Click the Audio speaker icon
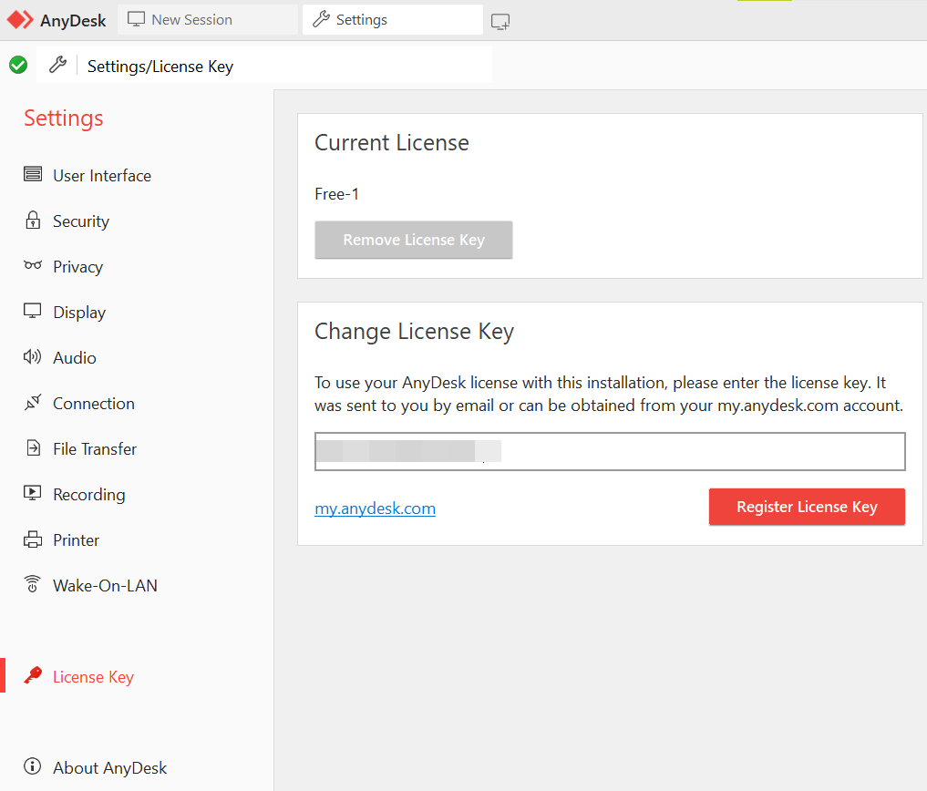Screen dimensions: 927x791 point(33,357)
